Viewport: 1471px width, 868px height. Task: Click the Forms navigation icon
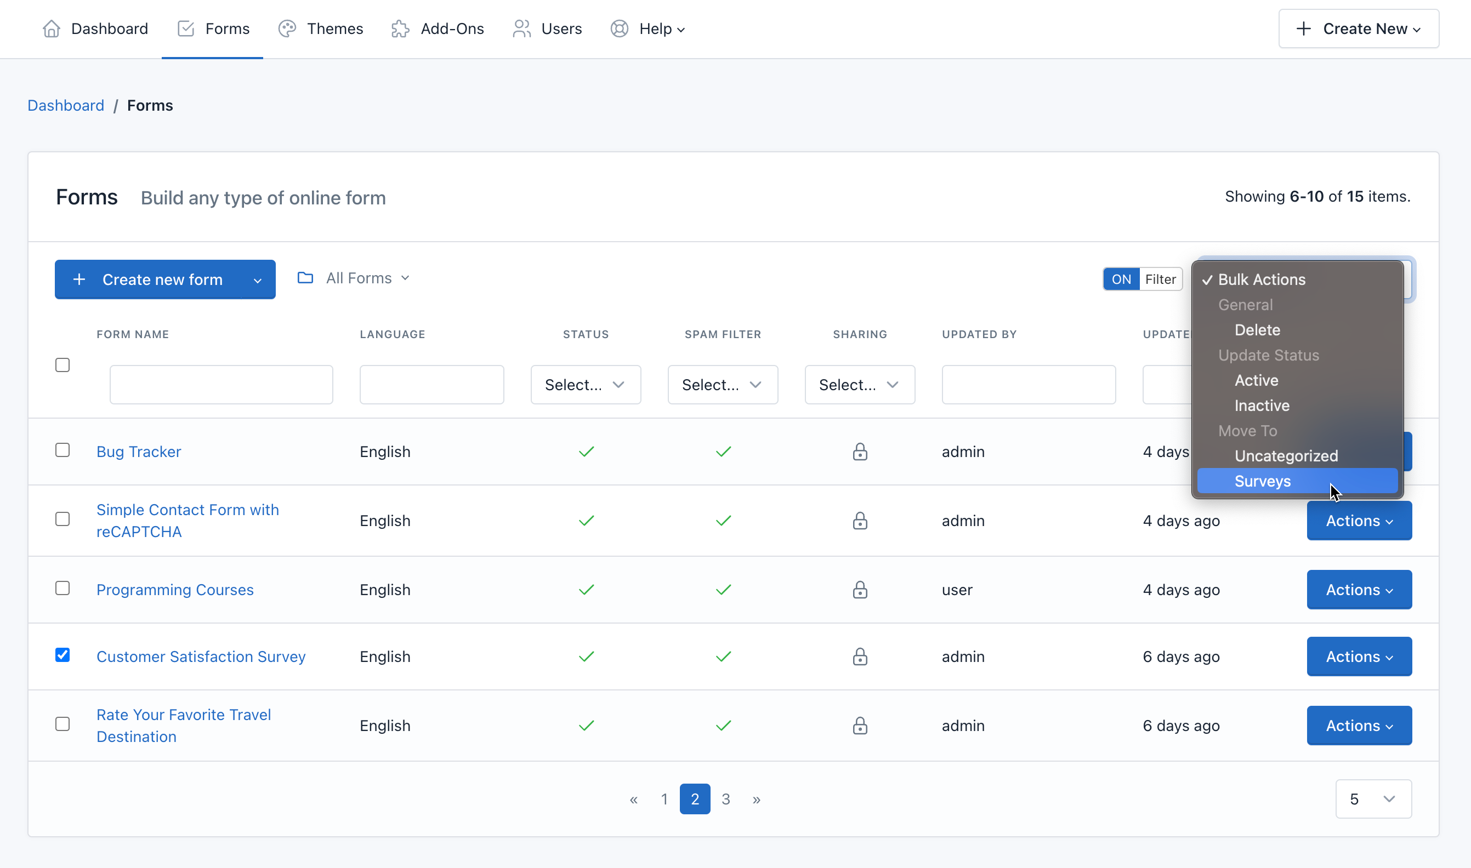pos(186,28)
